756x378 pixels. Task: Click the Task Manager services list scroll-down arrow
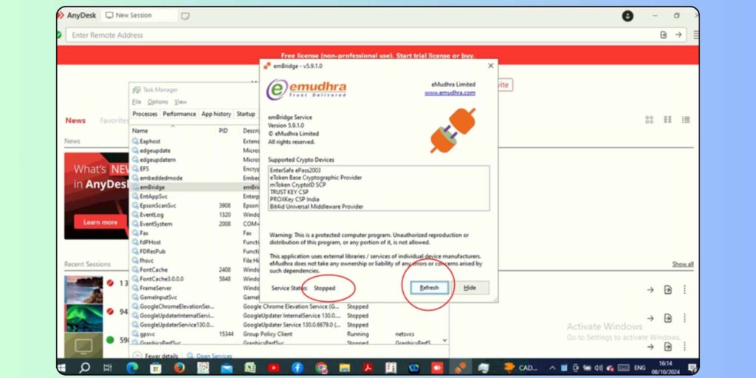(x=444, y=340)
